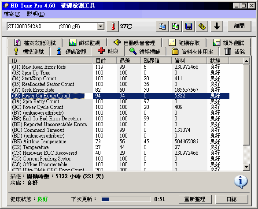Switch to the 清除 tab

click(x=235, y=52)
